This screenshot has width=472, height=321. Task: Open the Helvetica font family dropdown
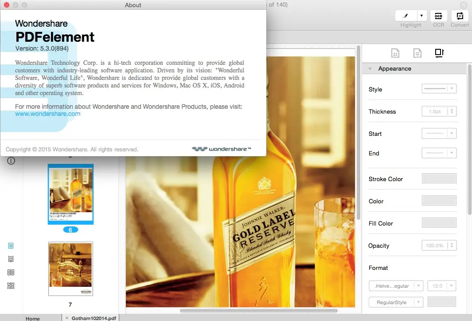396,285
